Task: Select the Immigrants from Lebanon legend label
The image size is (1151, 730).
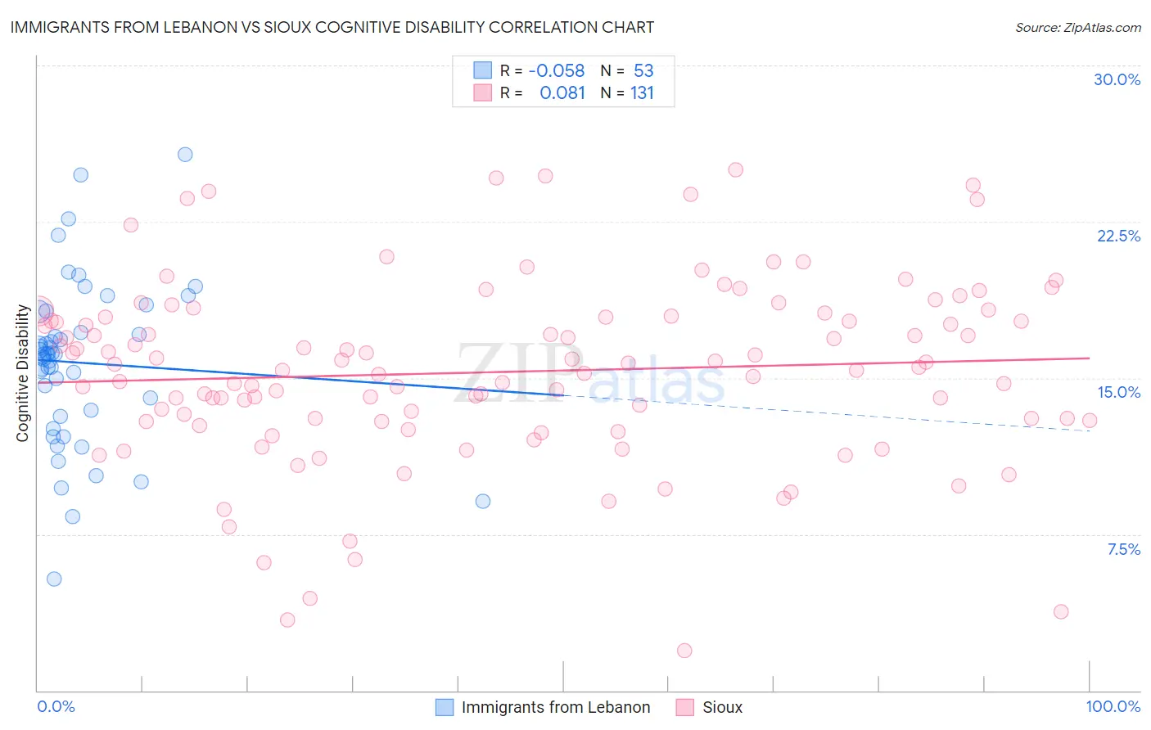Action: coord(556,707)
